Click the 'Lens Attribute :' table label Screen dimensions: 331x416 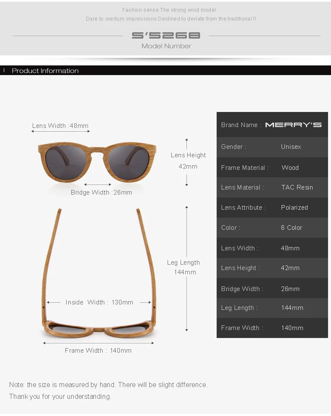point(243,208)
